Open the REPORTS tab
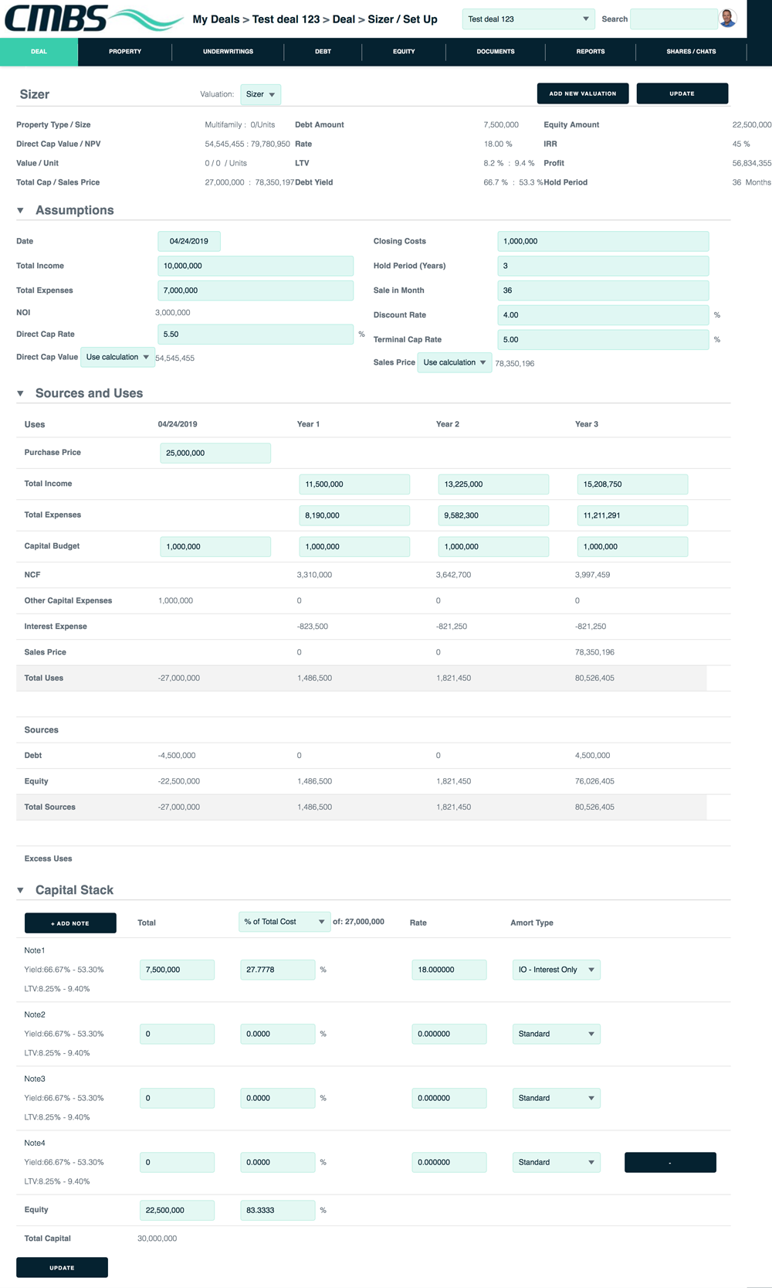 [x=591, y=52]
